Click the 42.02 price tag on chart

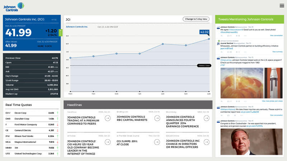(204, 32)
